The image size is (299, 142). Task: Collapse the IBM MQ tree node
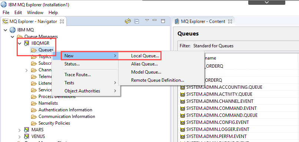[x=6, y=30]
